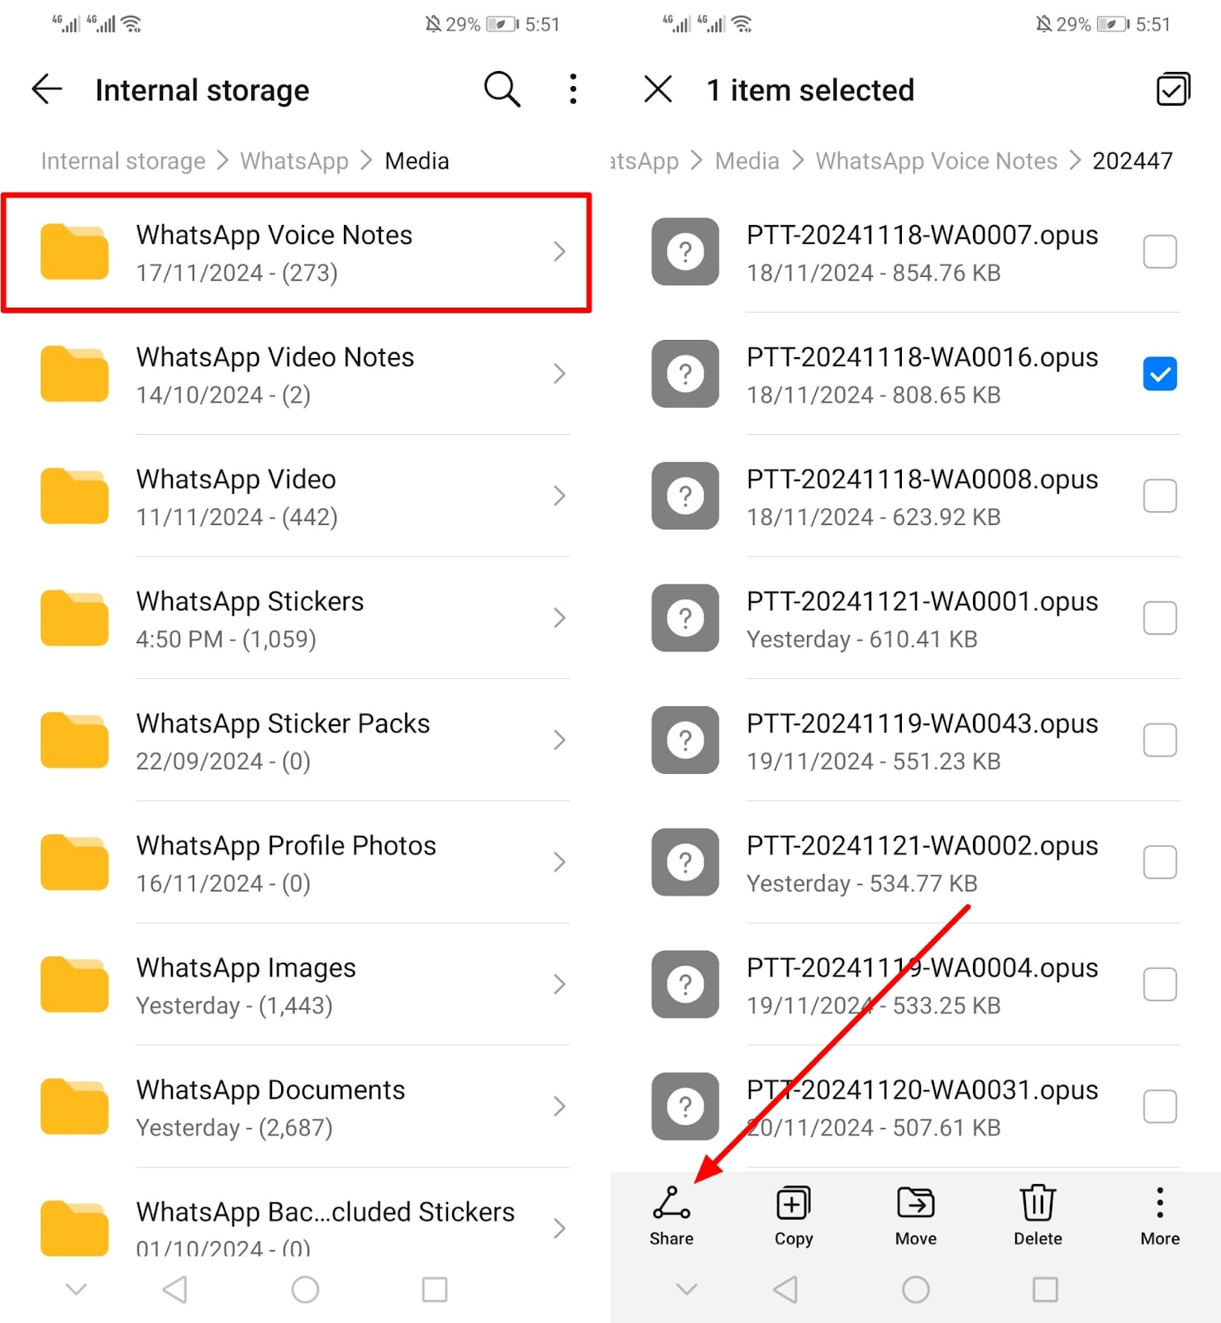This screenshot has width=1221, height=1323.
Task: Click WhatsApp Voice Notes folder icon
Action: click(x=74, y=251)
